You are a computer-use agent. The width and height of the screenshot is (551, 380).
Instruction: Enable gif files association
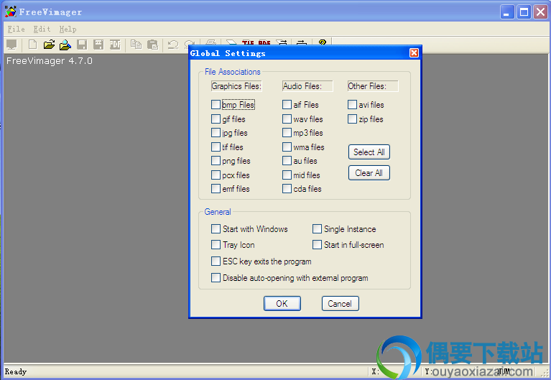click(x=216, y=119)
